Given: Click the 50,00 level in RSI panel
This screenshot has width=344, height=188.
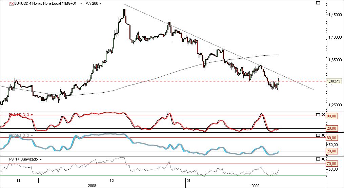Looking at the screenshot, I should coord(332,170).
